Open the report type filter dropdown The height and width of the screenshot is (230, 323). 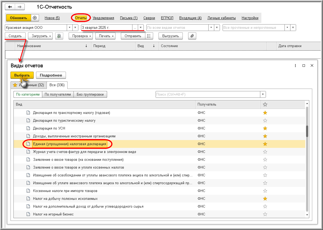click(x=211, y=27)
